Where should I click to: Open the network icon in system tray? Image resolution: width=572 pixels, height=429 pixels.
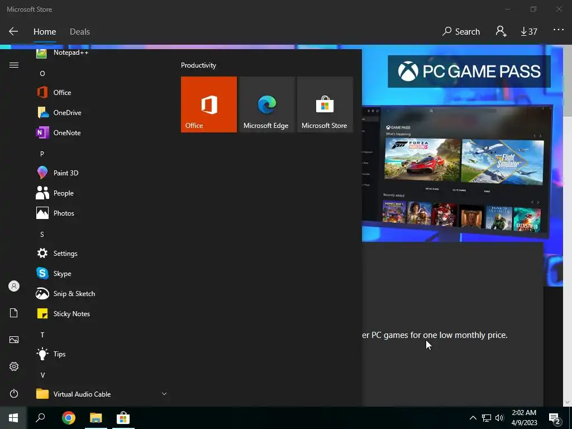tap(487, 418)
